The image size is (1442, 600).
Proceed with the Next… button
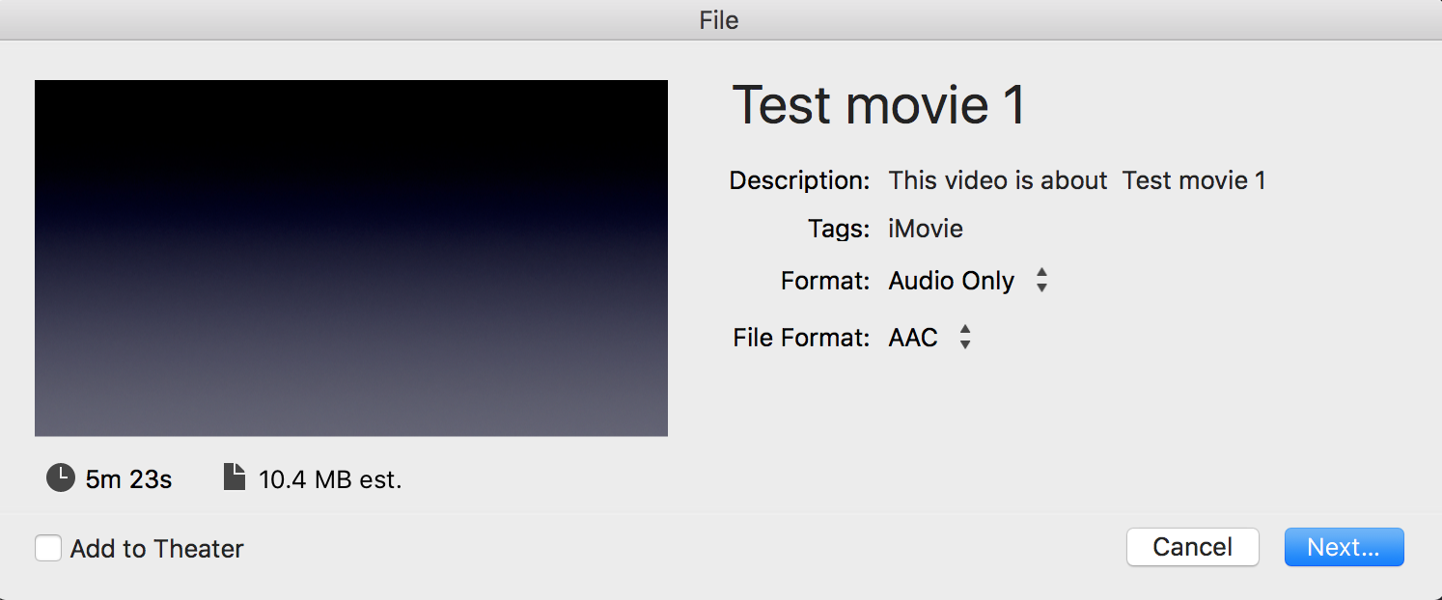[1344, 547]
